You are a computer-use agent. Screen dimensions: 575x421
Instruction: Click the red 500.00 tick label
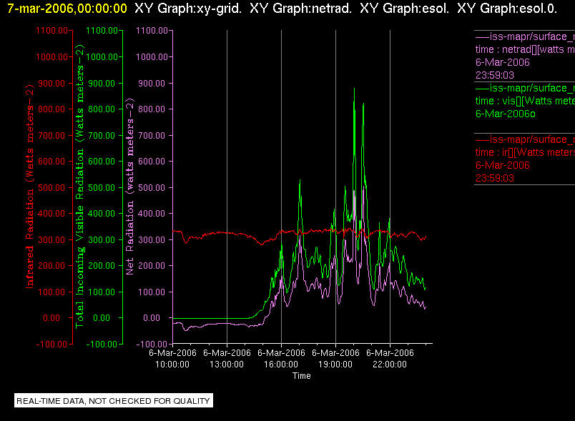[51, 187]
